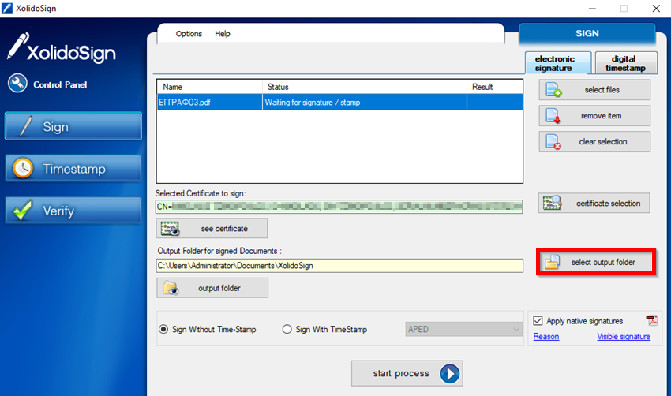Close the XolidoSign window

click(x=656, y=9)
